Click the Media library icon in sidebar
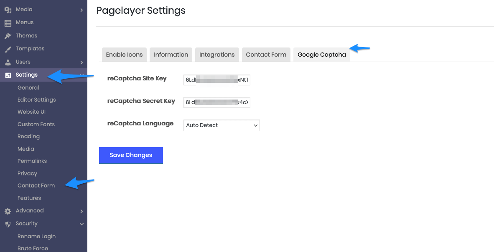This screenshot has height=252, width=494. pos(7,9)
